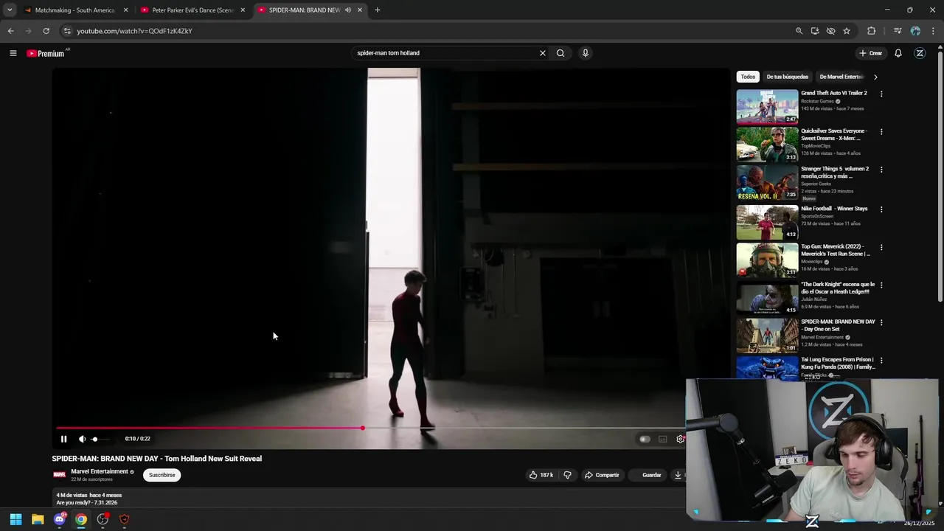
Task: Open the Stranger Things 5 volumen 2 title
Action: point(835,173)
